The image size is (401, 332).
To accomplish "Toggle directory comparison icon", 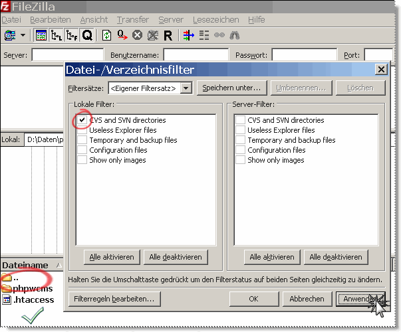I will point(204,35).
